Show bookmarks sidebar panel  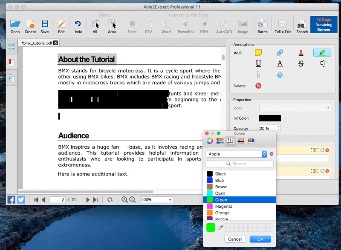click(12, 62)
